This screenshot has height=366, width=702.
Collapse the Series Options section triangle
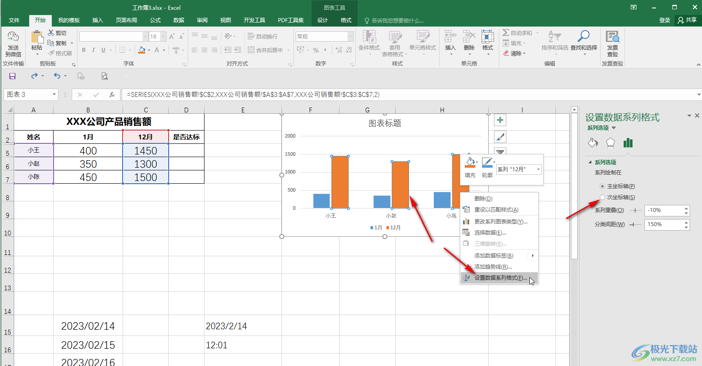(x=590, y=162)
